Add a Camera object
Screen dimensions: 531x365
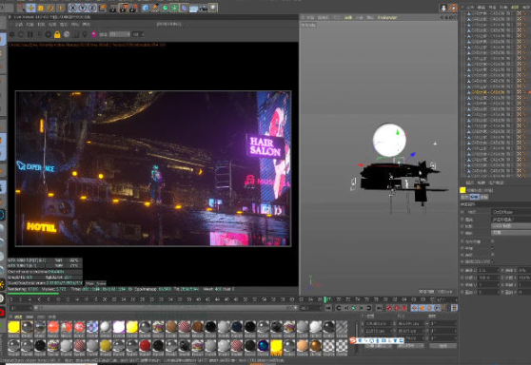coord(204,8)
